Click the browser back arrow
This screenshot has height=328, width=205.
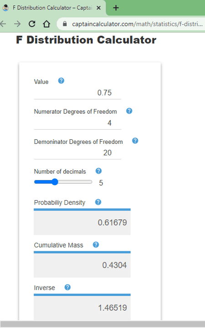click(x=3, y=24)
